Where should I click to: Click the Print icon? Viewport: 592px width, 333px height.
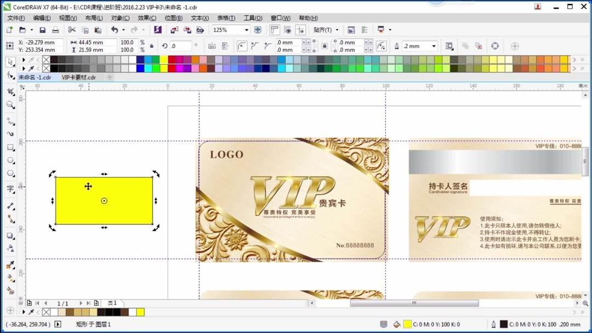pyautogui.click(x=55, y=30)
